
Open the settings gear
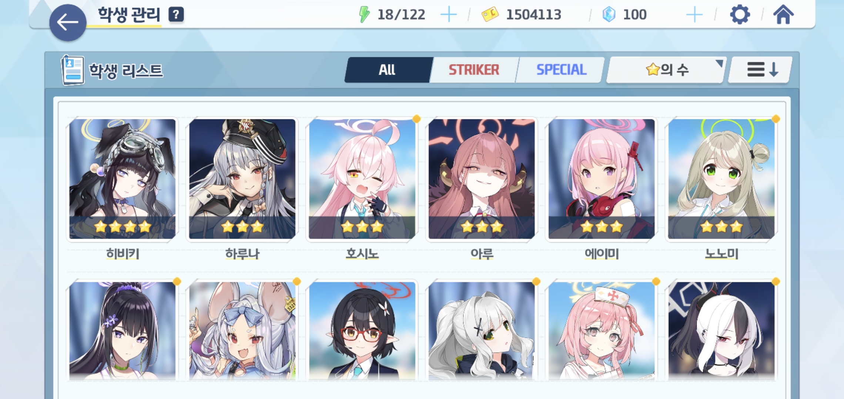coord(740,15)
